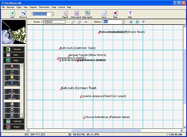Click the red Stop icon

(x=115, y=13)
